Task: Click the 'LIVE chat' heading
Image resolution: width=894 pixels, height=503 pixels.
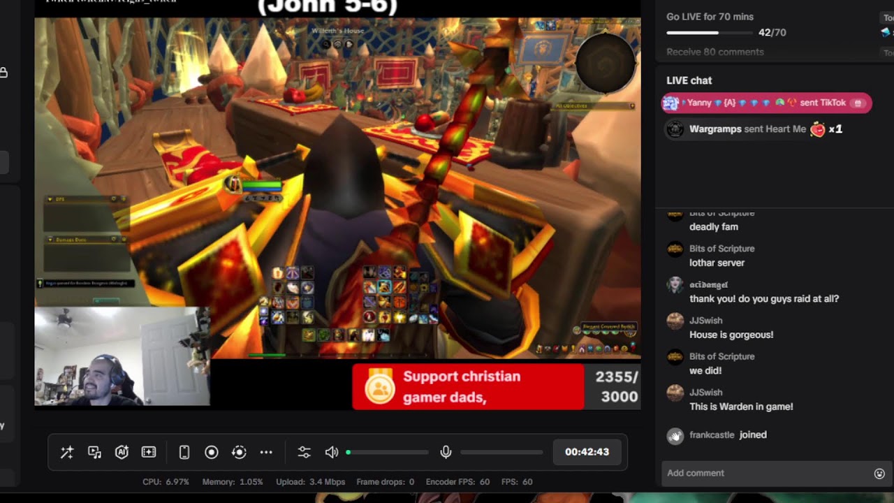Action: pyautogui.click(x=689, y=80)
